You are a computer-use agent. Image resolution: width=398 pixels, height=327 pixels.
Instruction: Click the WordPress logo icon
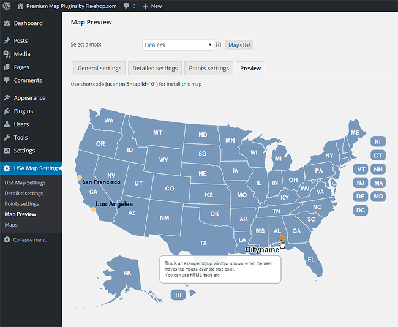[x=7, y=6]
